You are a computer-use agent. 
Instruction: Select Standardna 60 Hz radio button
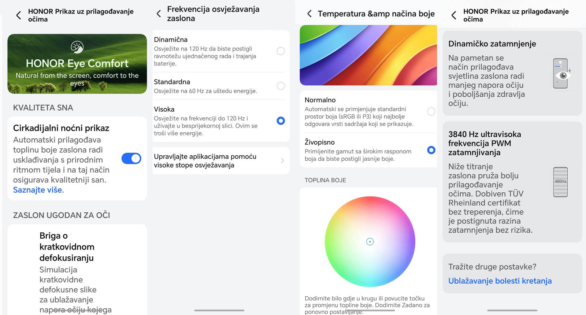pyautogui.click(x=281, y=86)
